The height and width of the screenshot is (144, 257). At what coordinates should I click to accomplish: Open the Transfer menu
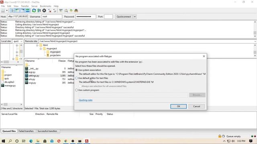(x=25, y=6)
